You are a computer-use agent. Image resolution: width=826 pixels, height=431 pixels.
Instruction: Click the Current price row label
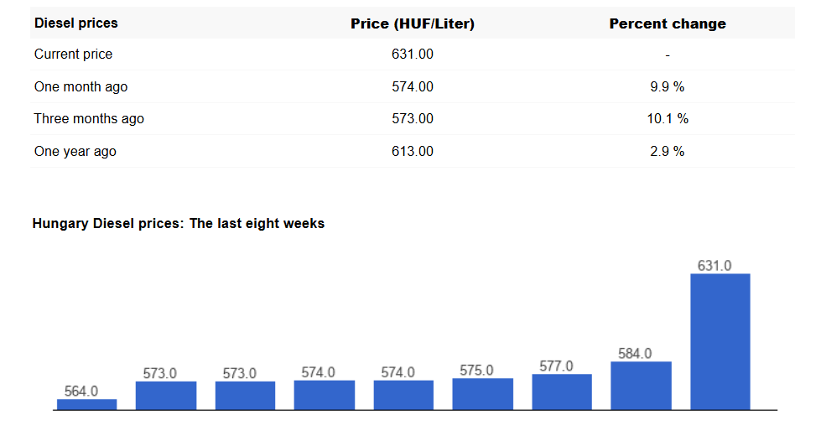tap(73, 55)
